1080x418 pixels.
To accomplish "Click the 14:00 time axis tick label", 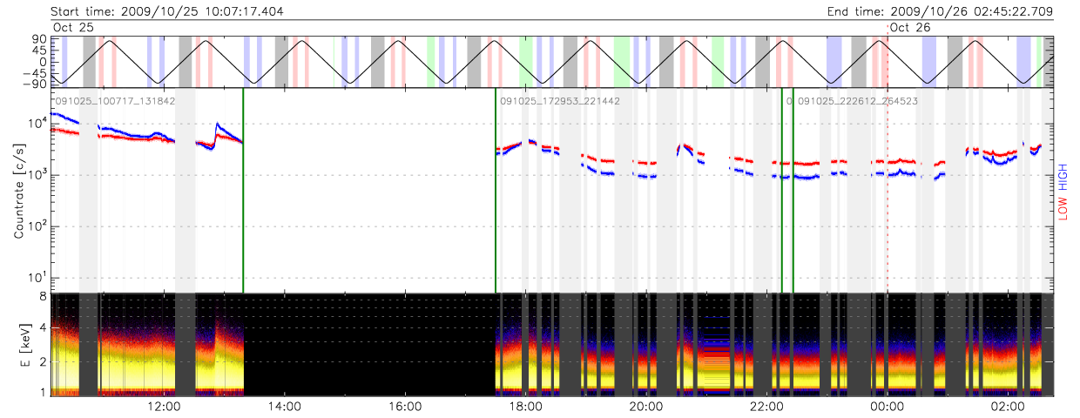I will click(x=285, y=407).
